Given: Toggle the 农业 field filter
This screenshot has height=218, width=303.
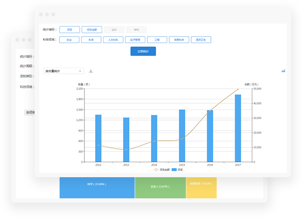Looking at the screenshot, I should coord(69,40).
